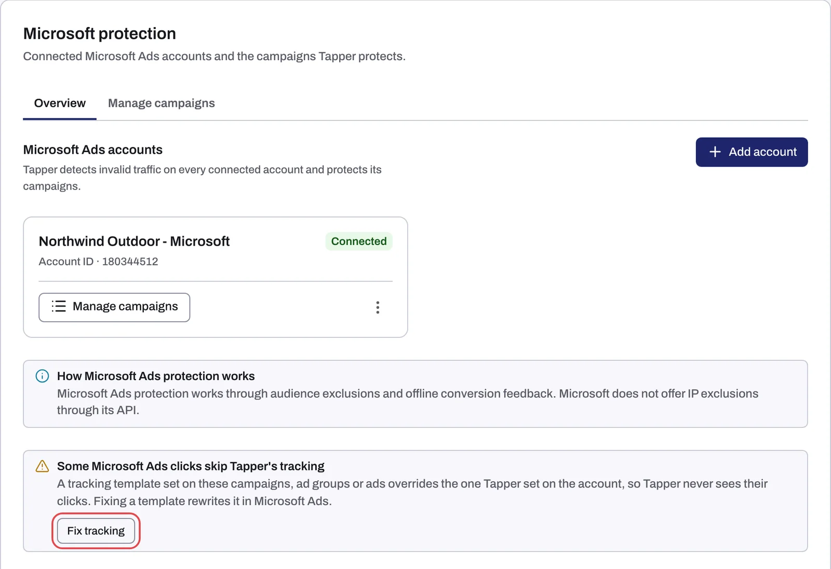Click 'Some Microsoft Ads clicks skip Tapper's tracking' title
This screenshot has width=831, height=569.
[x=191, y=466]
